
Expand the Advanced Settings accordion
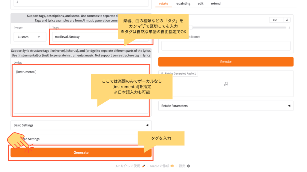point(81,139)
